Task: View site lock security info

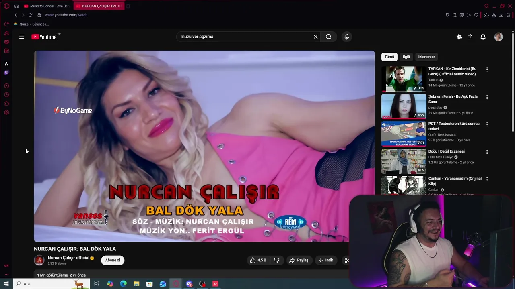Action: click(39, 15)
